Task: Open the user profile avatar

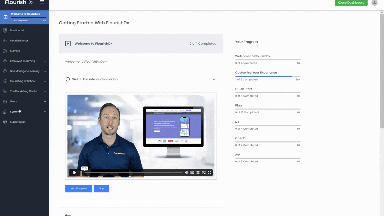Action: (374, 3)
